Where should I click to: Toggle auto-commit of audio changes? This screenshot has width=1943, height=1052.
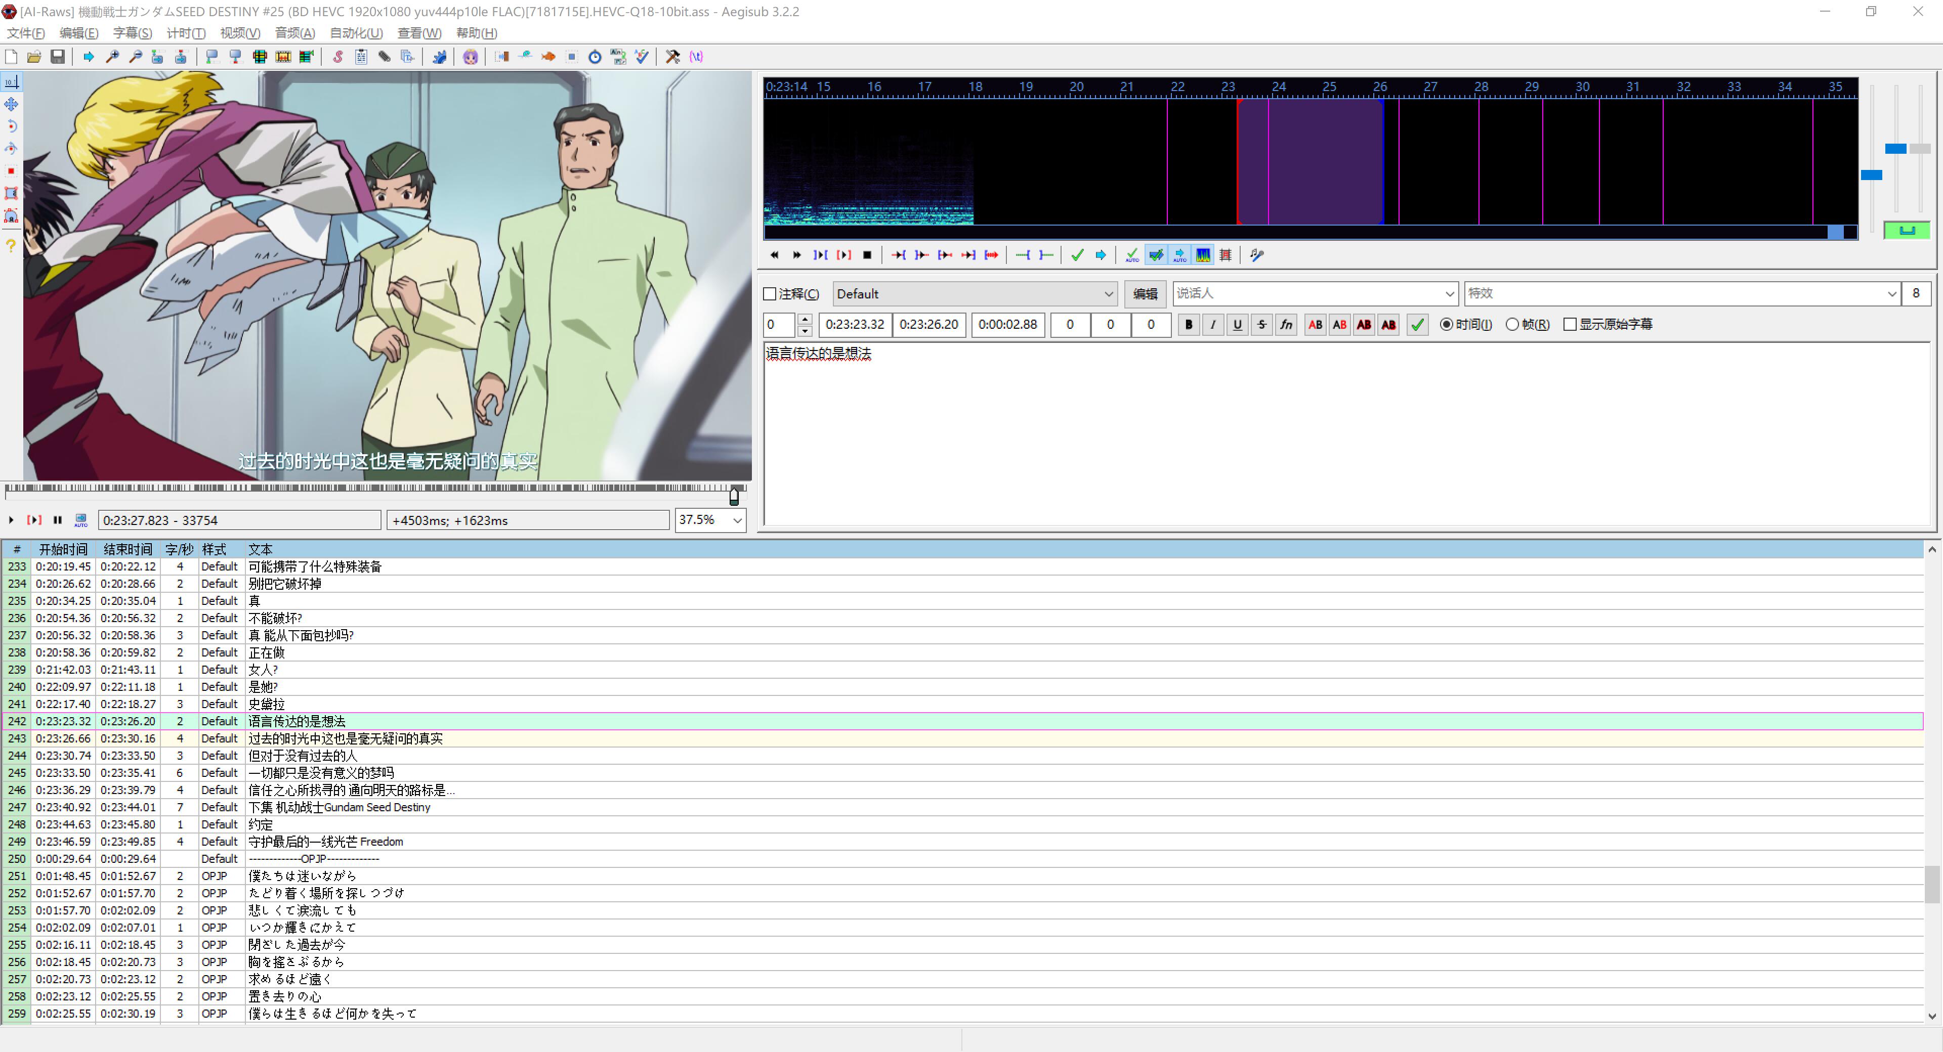tap(1156, 255)
